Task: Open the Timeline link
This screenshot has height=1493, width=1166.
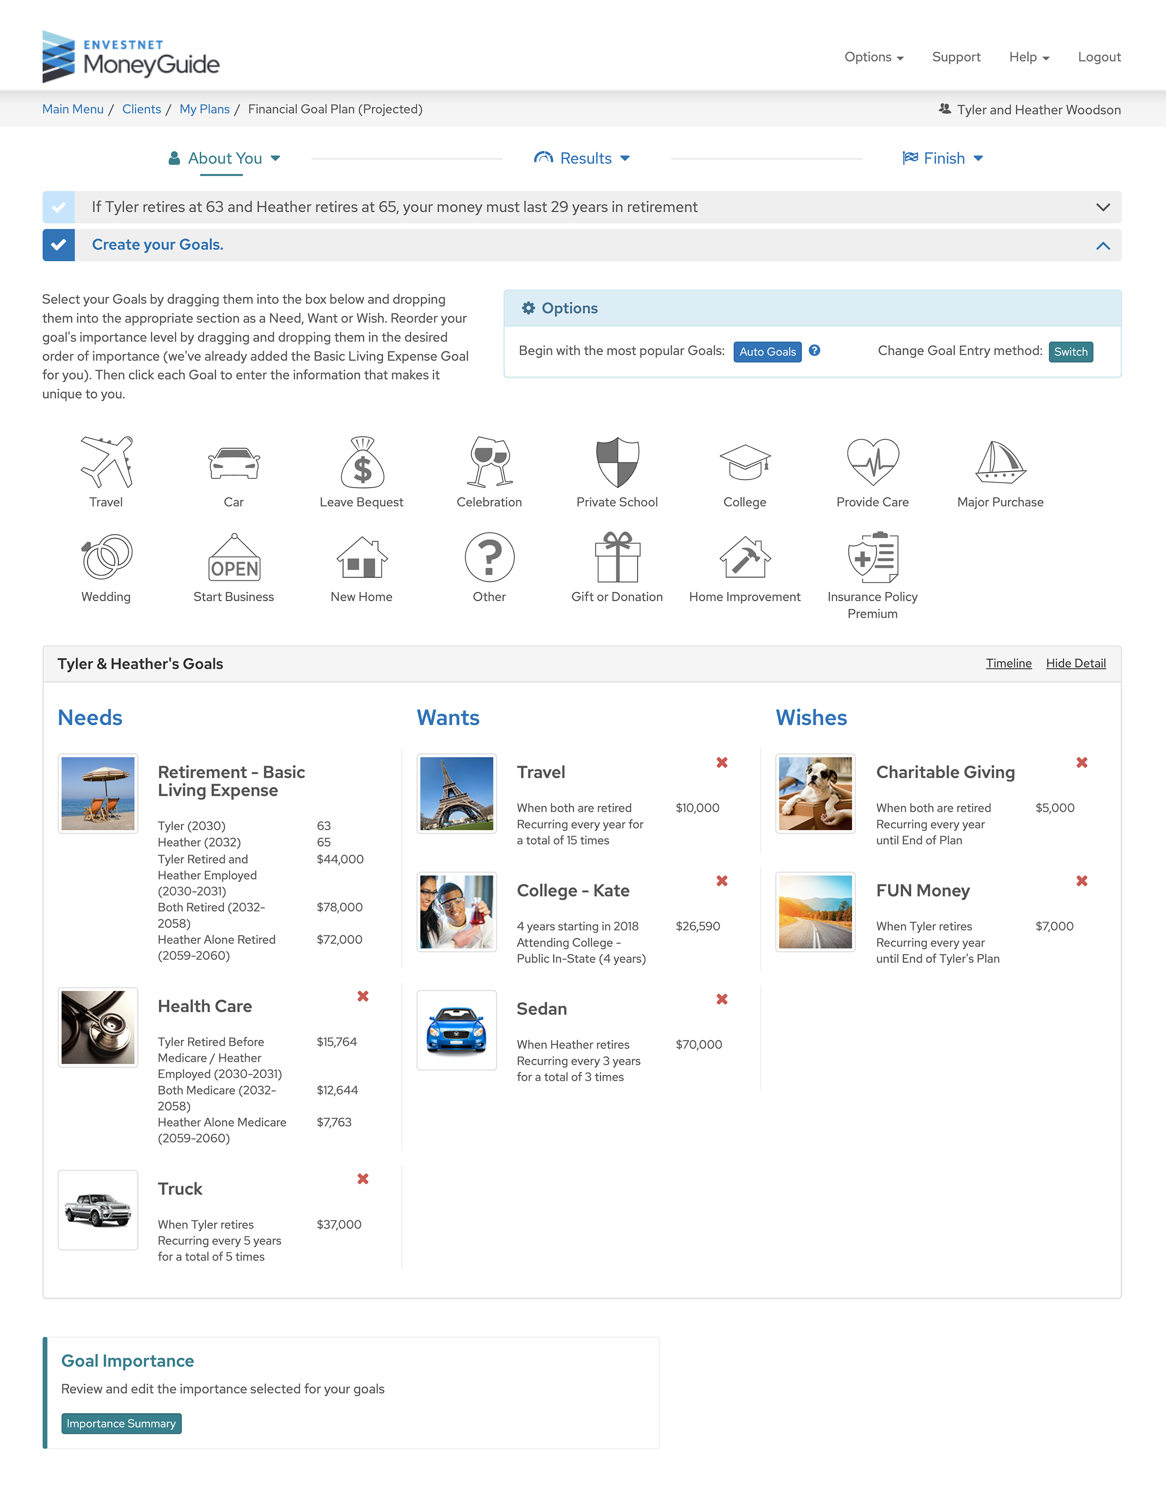Action: tap(1008, 663)
